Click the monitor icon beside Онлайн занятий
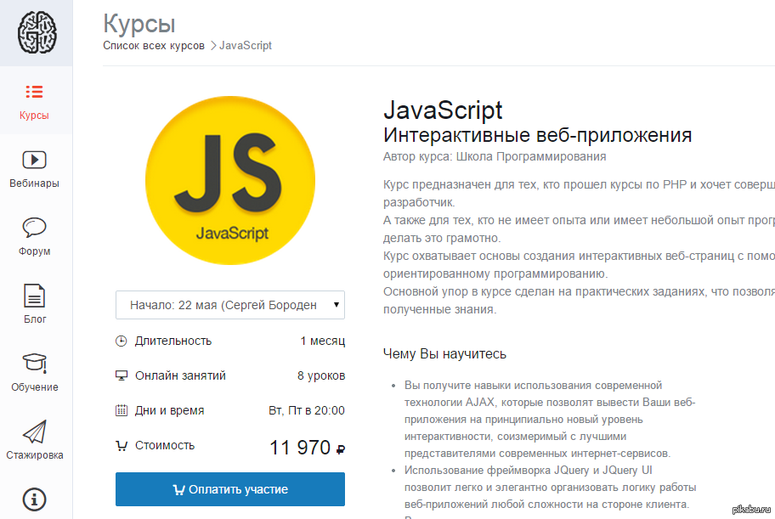775x519 pixels. click(x=121, y=376)
